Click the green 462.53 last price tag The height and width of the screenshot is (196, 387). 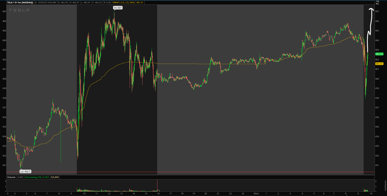[x=379, y=54]
